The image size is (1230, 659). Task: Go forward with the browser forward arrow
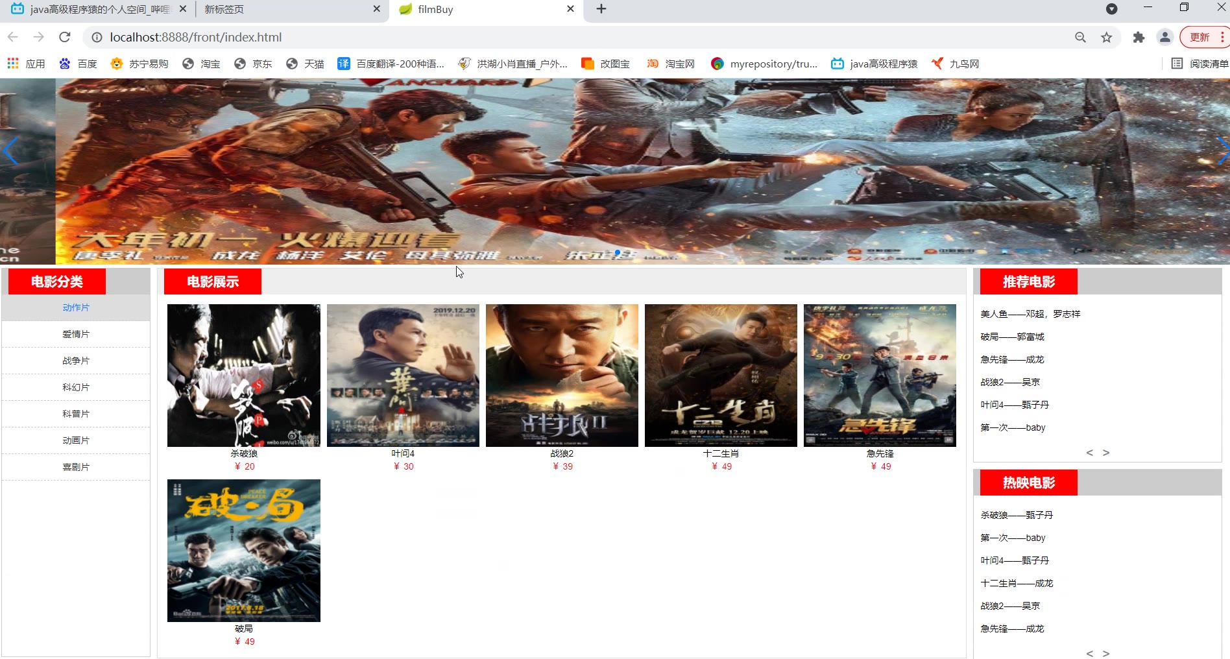(39, 37)
